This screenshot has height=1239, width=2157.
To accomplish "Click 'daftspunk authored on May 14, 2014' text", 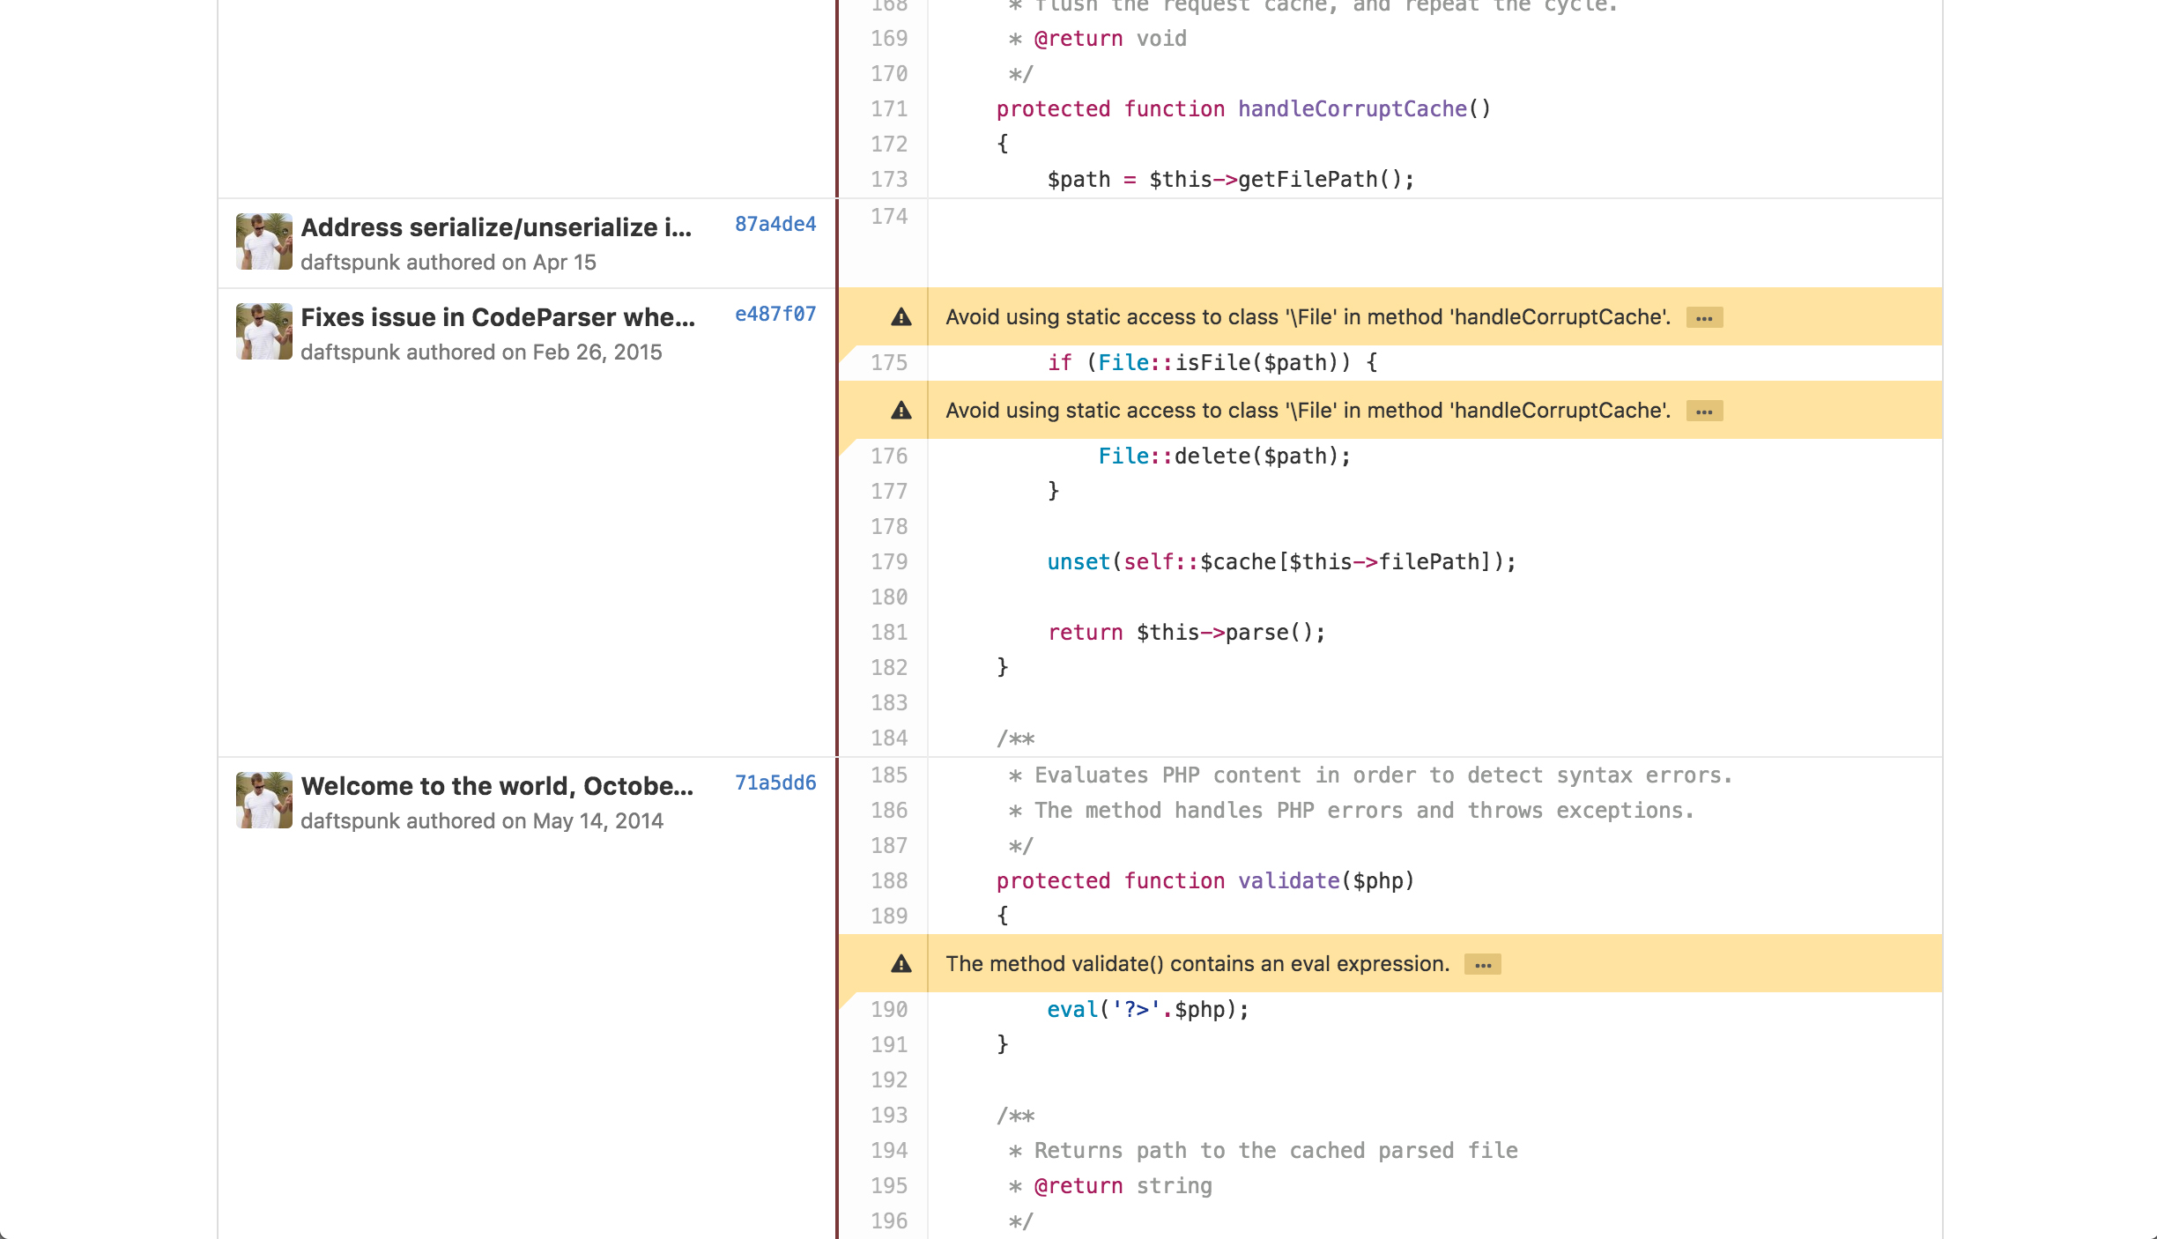I will [x=482, y=821].
